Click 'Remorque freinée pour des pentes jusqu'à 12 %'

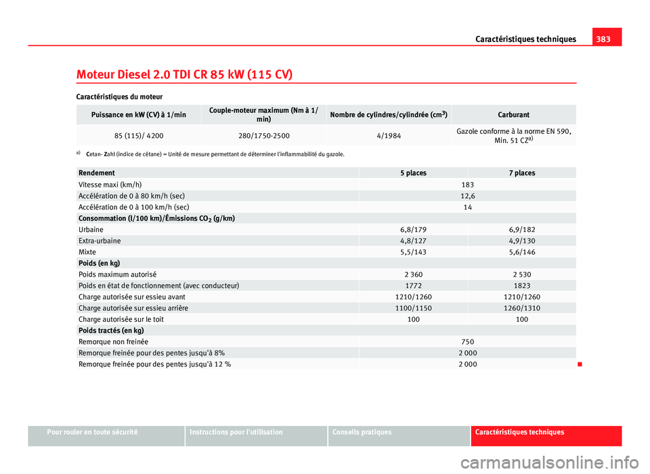click(154, 364)
